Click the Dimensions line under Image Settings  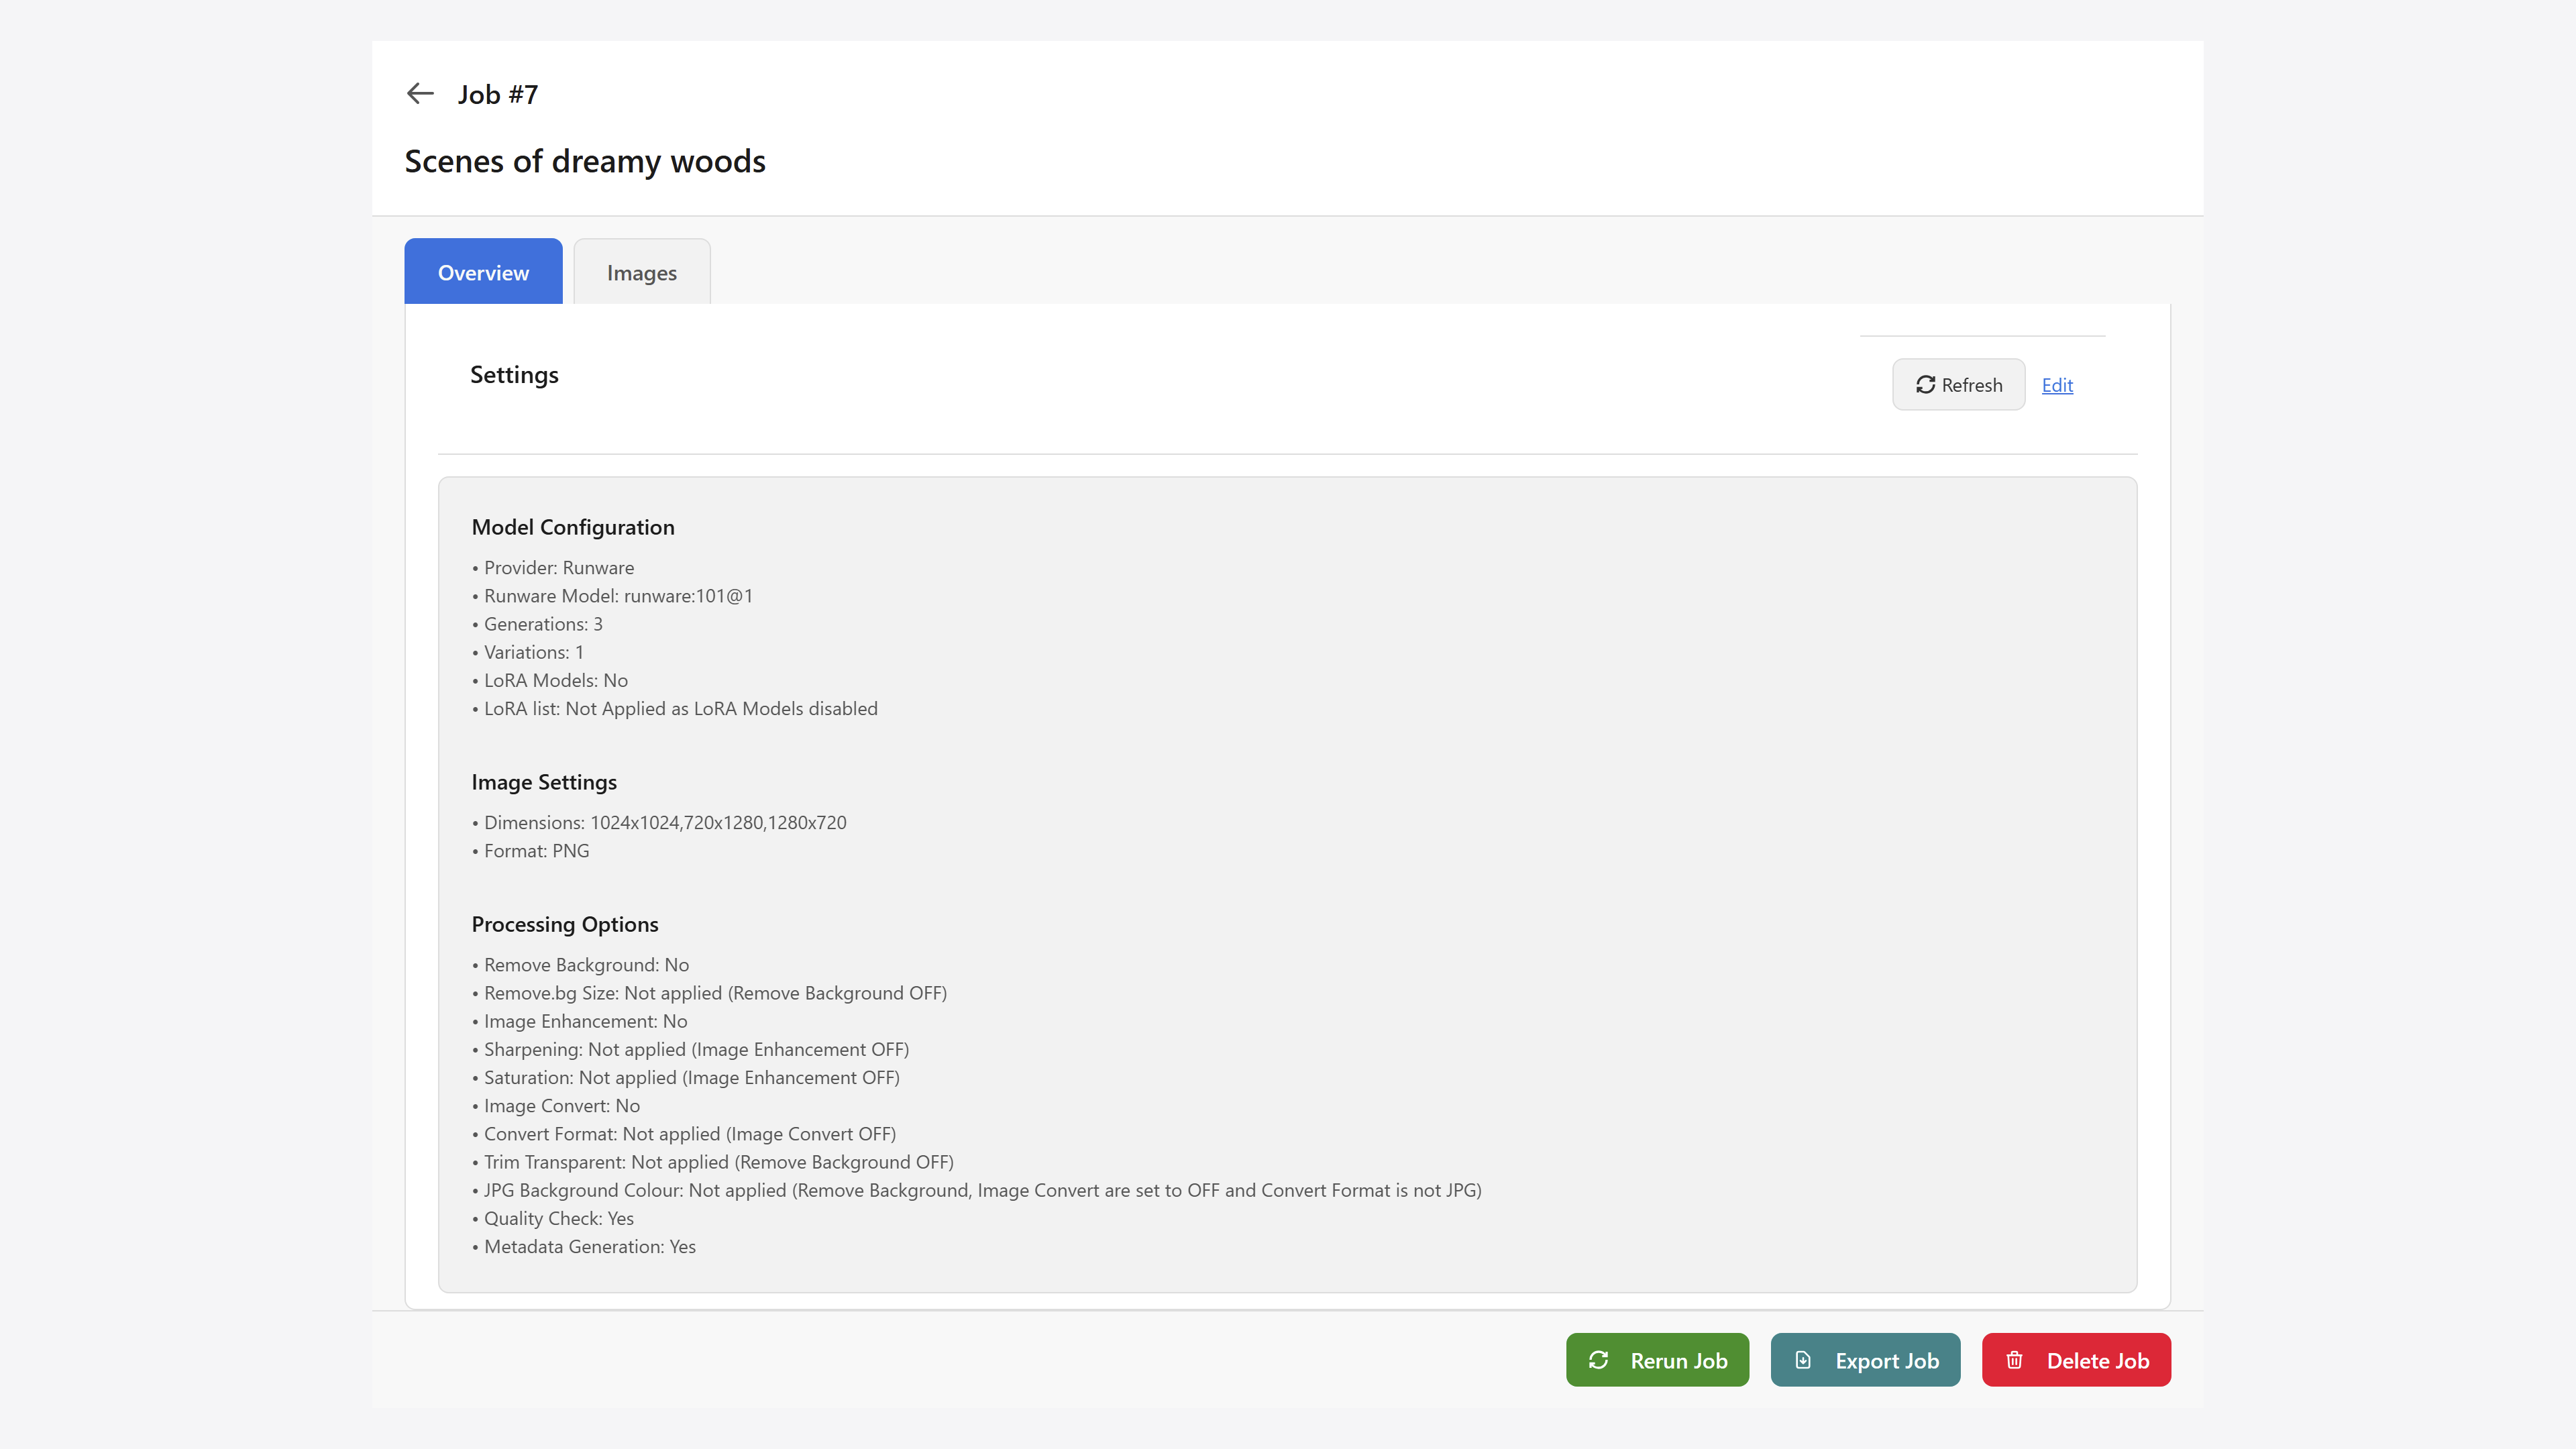click(664, 822)
